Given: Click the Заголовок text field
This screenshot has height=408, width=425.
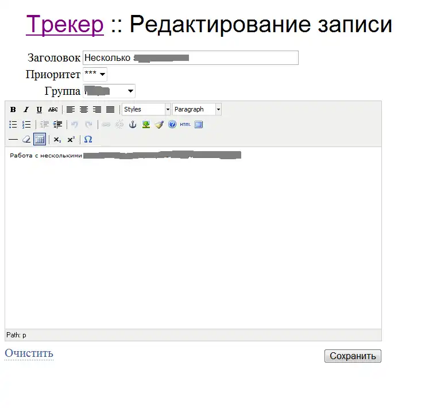Looking at the screenshot, I should point(191,58).
